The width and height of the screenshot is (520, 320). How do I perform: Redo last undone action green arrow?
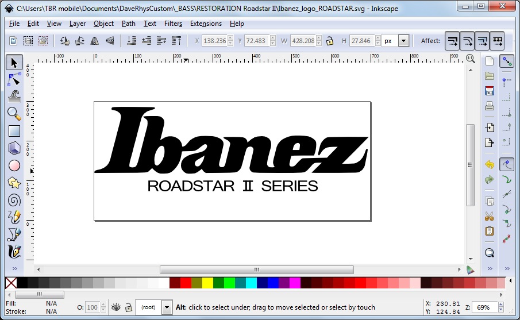click(x=490, y=179)
